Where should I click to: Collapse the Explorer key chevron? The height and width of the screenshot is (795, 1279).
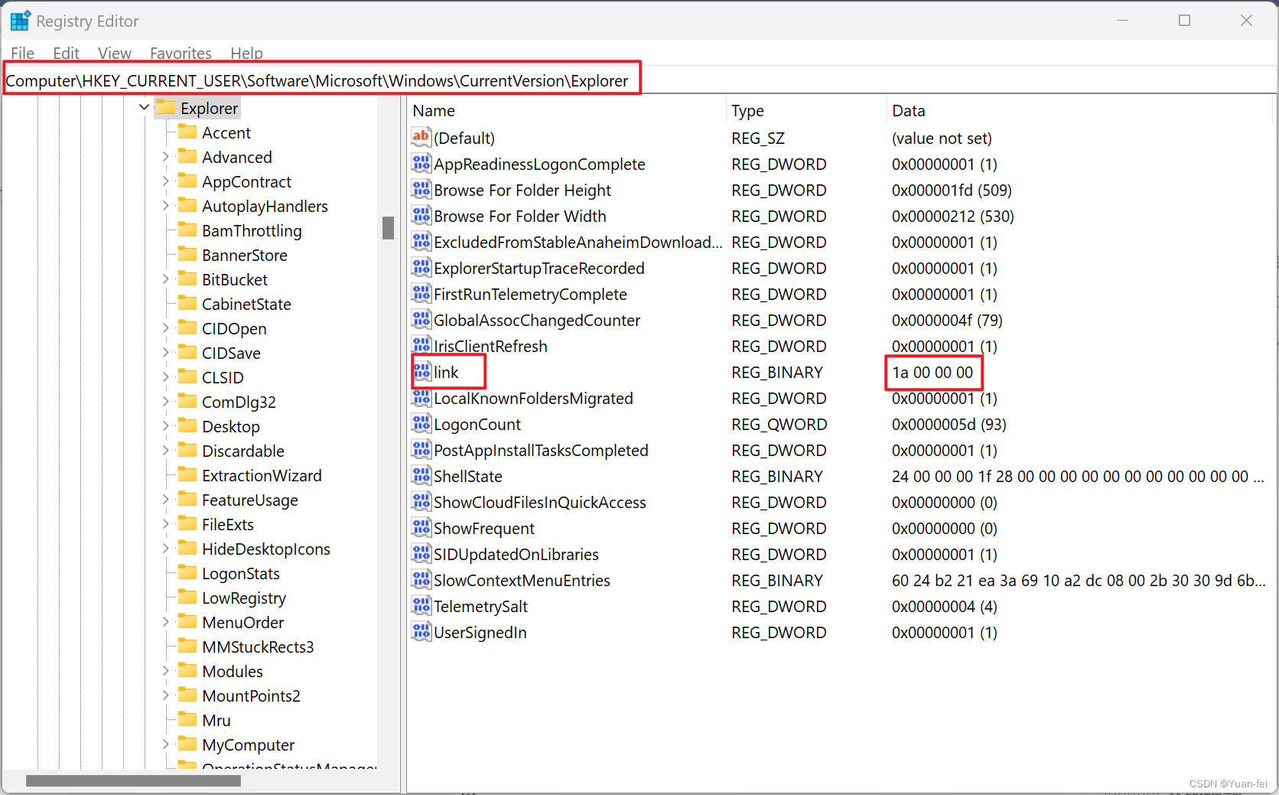pos(144,107)
